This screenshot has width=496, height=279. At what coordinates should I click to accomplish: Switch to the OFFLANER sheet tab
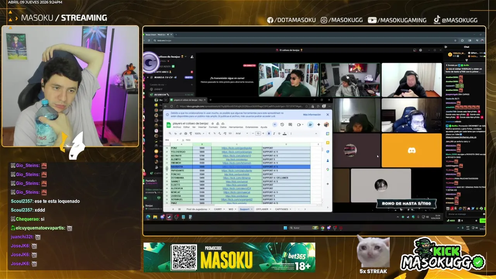pyautogui.click(x=262, y=209)
